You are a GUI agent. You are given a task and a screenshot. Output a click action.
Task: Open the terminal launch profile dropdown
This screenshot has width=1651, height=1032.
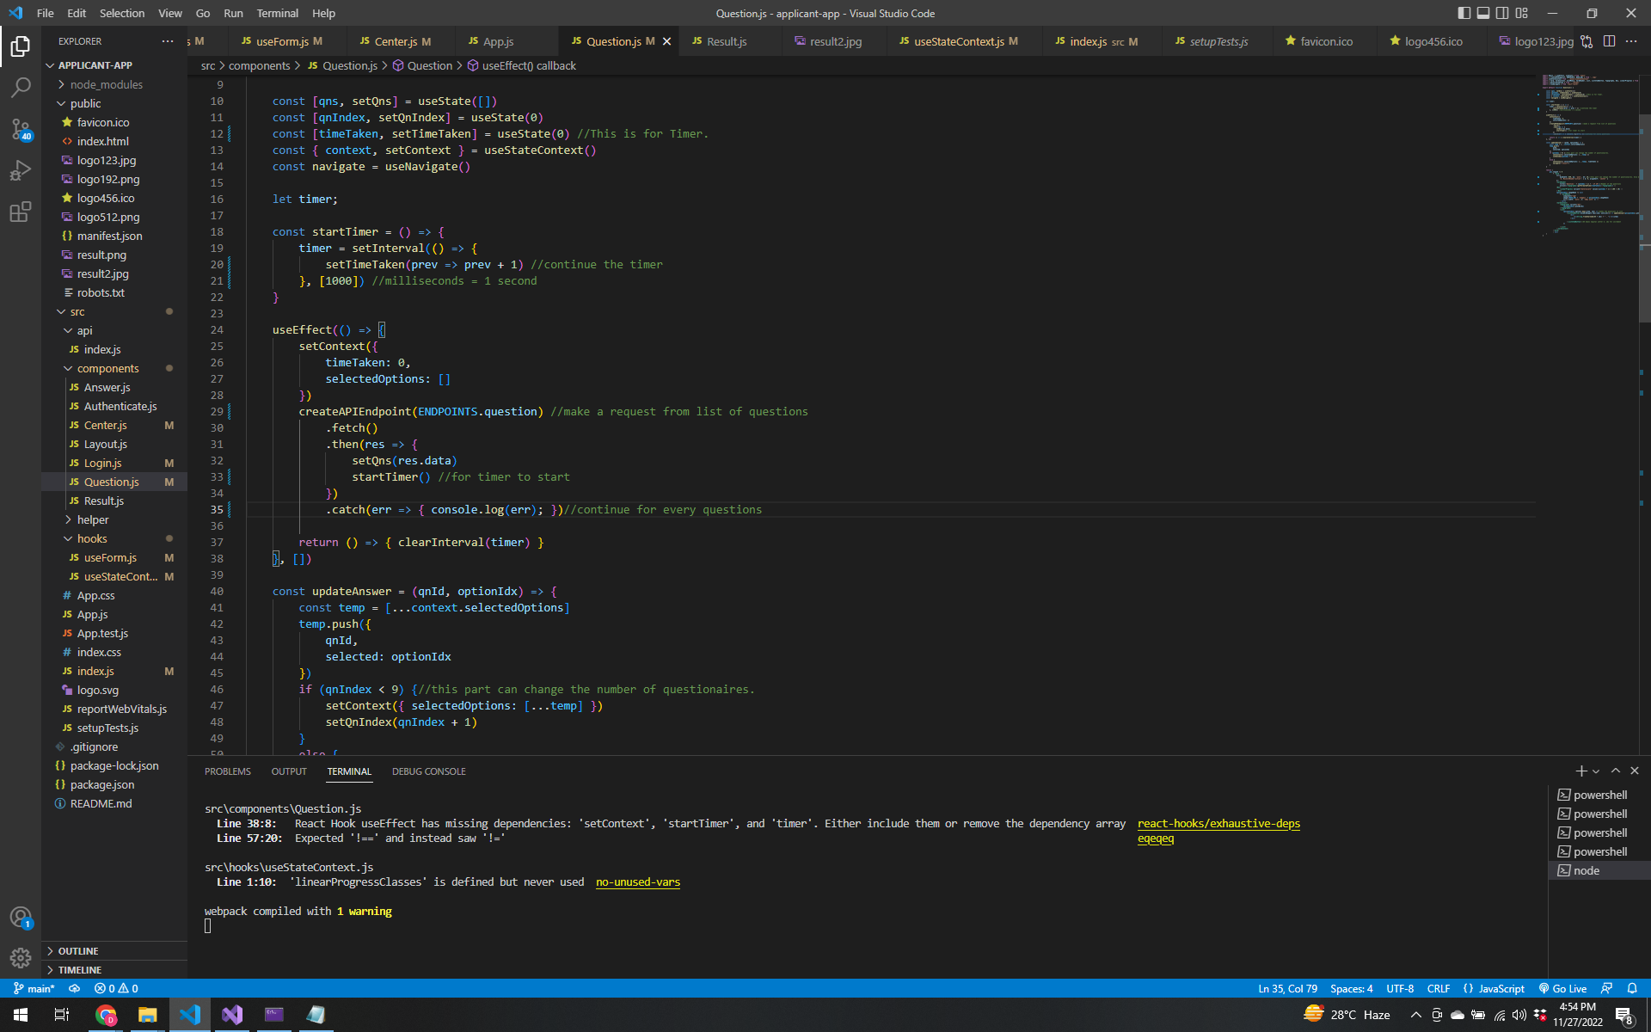coord(1596,771)
